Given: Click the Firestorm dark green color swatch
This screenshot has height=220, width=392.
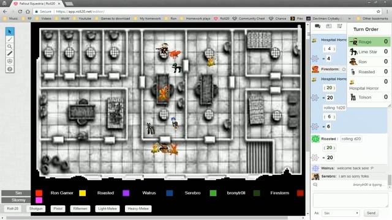Looking at the screenshot, I should (x=257, y=193).
